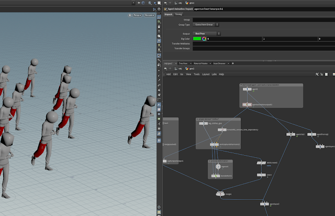Click the Agent Animation Unpack node type icon
The height and width of the screenshot is (216, 335).
[x=166, y=9]
